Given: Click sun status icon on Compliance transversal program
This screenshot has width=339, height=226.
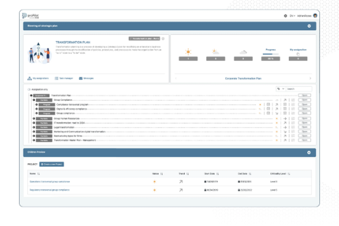Looking at the screenshot, I should (x=260, y=105).
